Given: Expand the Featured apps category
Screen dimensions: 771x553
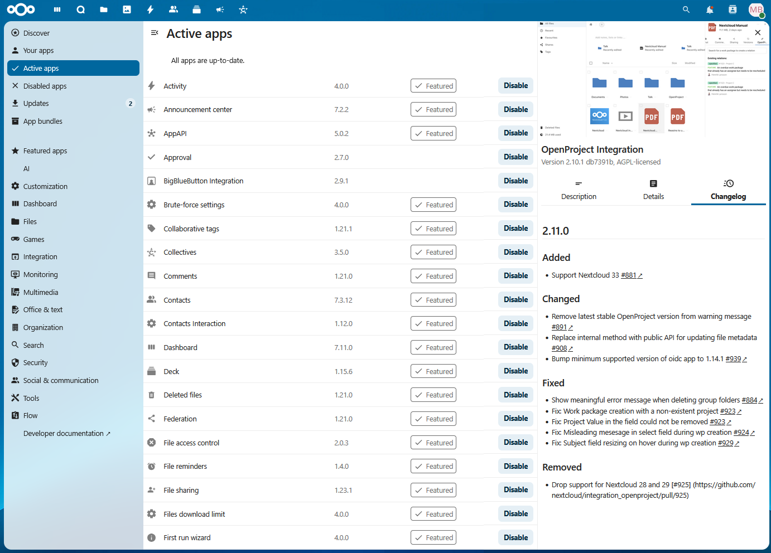Looking at the screenshot, I should click(45, 151).
